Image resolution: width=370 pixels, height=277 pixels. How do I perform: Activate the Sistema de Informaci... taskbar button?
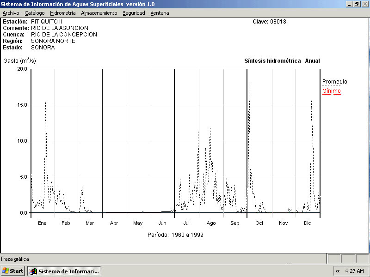[x=64, y=271]
